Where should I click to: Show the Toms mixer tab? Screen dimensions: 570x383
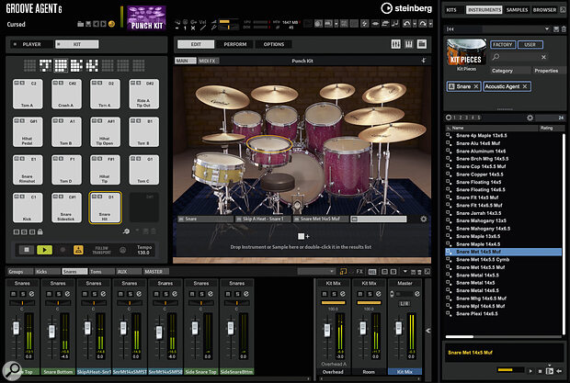coord(101,272)
